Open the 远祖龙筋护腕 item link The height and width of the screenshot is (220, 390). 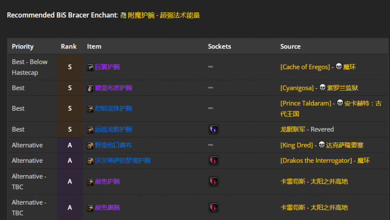tap(113, 130)
